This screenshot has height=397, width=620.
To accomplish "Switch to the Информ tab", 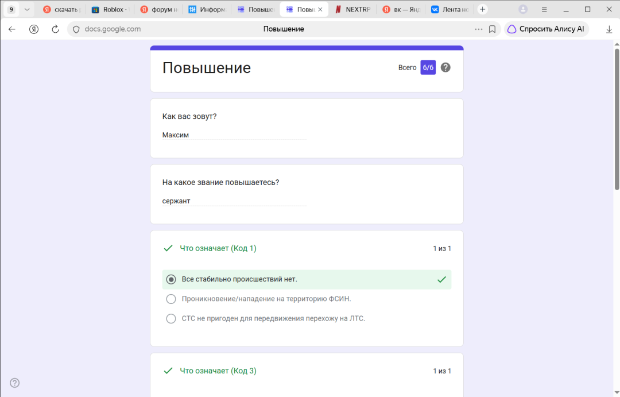I will (208, 10).
